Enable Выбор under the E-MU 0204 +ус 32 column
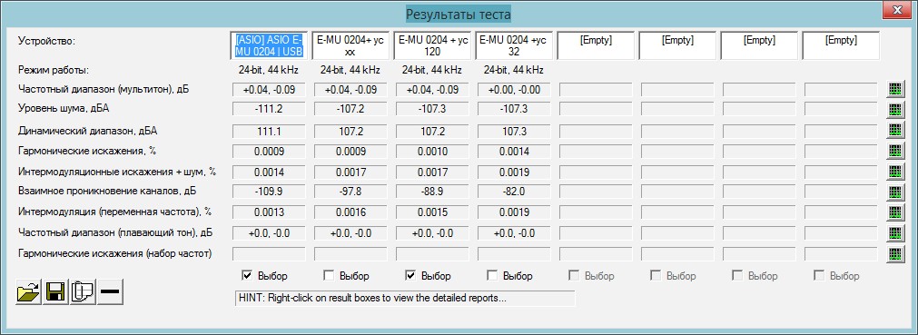 pos(492,275)
